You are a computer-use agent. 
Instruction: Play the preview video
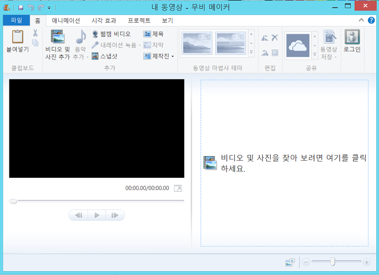tap(97, 215)
